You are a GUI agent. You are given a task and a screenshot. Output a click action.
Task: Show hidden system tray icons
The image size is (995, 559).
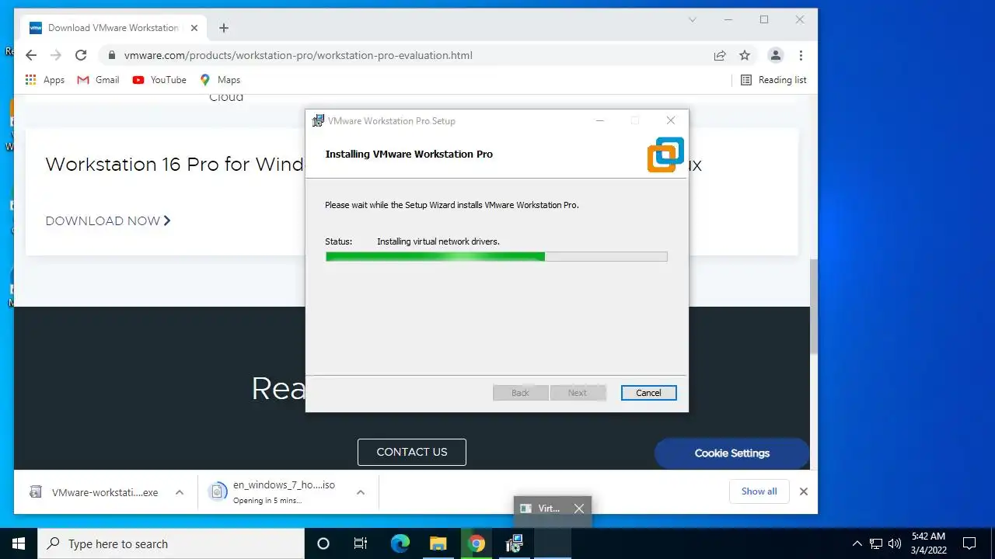(x=857, y=543)
